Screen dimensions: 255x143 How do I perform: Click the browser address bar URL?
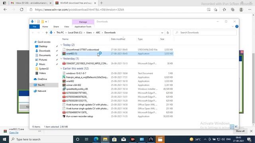[80, 10]
